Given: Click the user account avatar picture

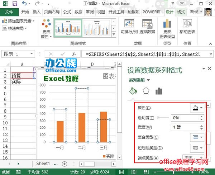Looking at the screenshot, I should 208,12.
